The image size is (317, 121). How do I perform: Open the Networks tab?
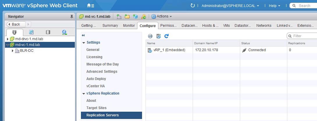pos(264,26)
